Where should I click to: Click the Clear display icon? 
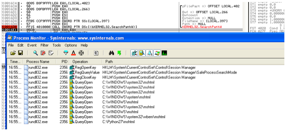(x=51, y=53)
